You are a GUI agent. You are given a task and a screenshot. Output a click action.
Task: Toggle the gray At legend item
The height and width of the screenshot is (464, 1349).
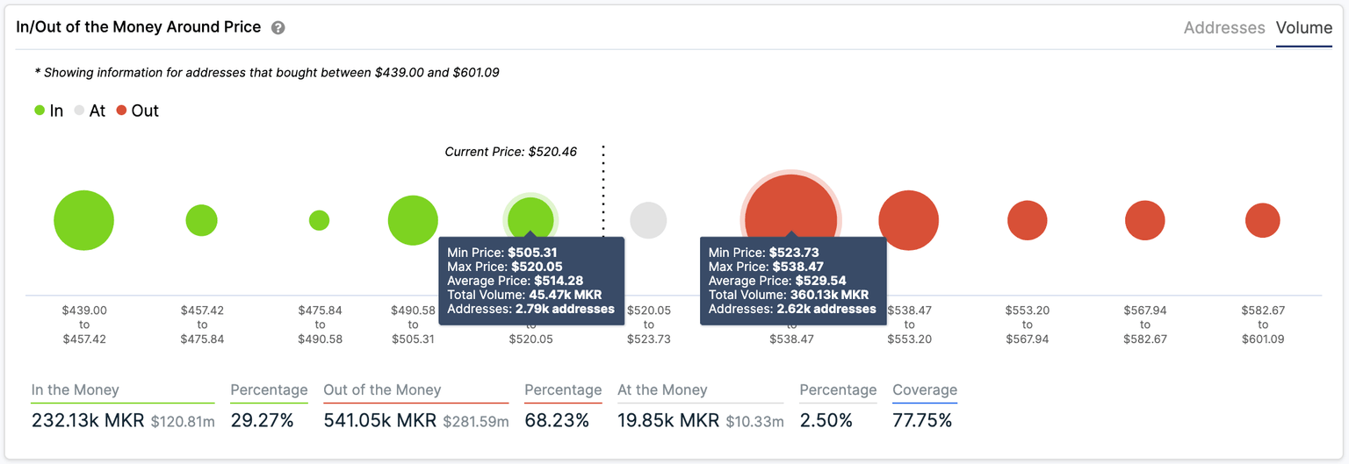(90, 111)
